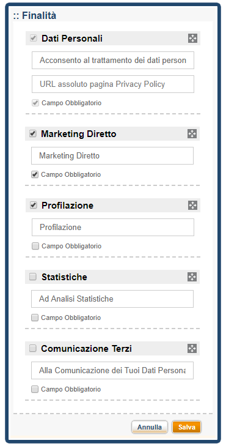Select the Ad Analisi Statistiche text field
This screenshot has width=226, height=446.
[112, 299]
